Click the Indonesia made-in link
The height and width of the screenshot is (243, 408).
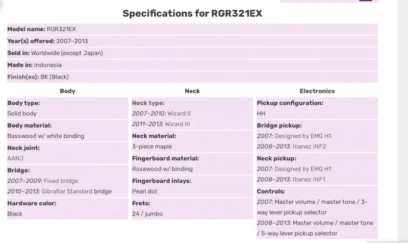(x=48, y=65)
